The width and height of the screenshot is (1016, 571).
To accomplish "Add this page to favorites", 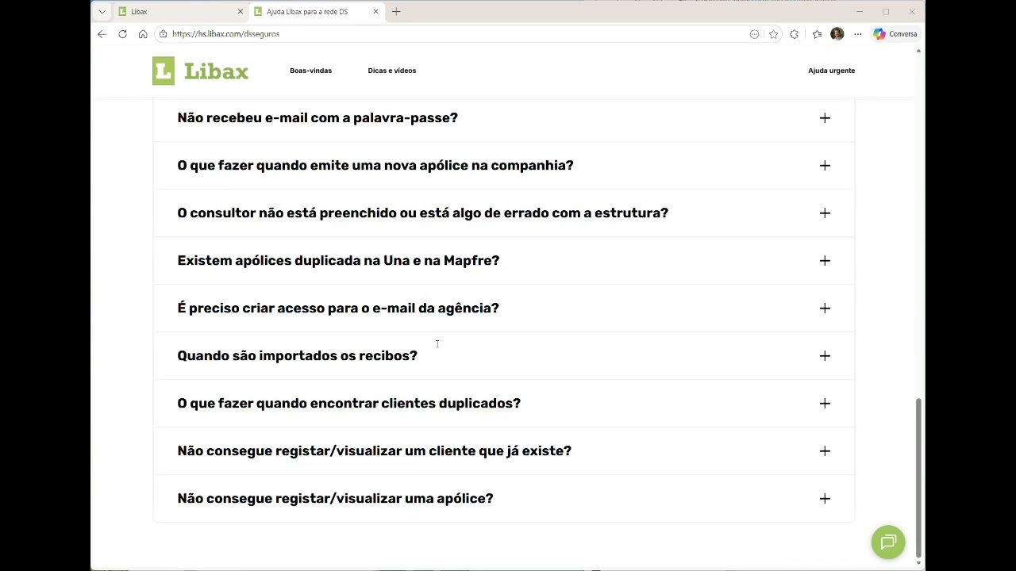I will point(773,34).
